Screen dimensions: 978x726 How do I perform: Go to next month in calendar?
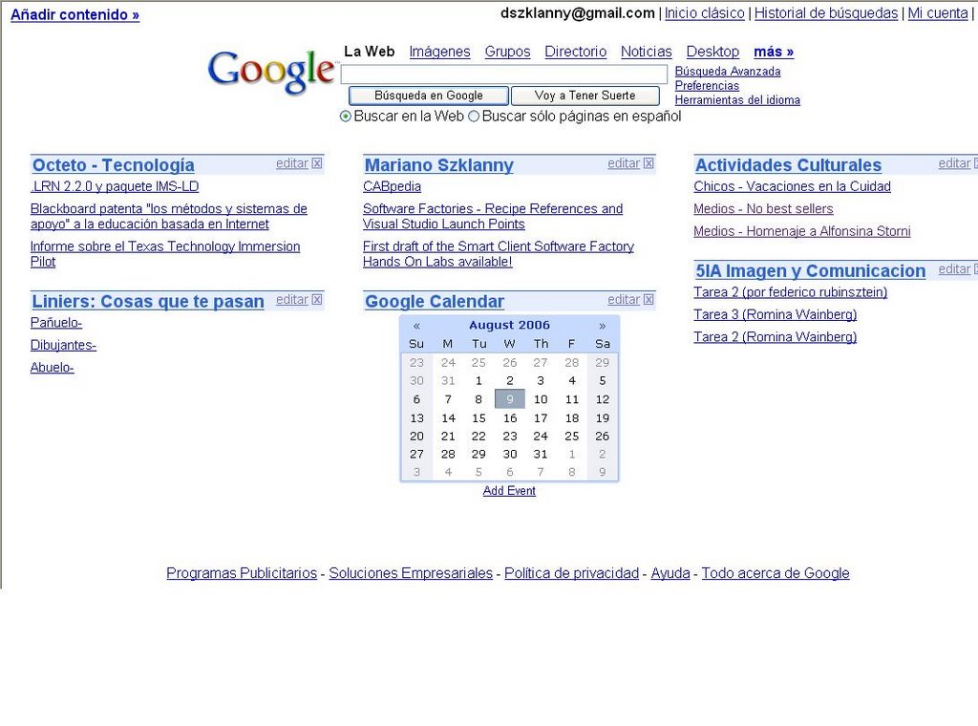click(602, 326)
